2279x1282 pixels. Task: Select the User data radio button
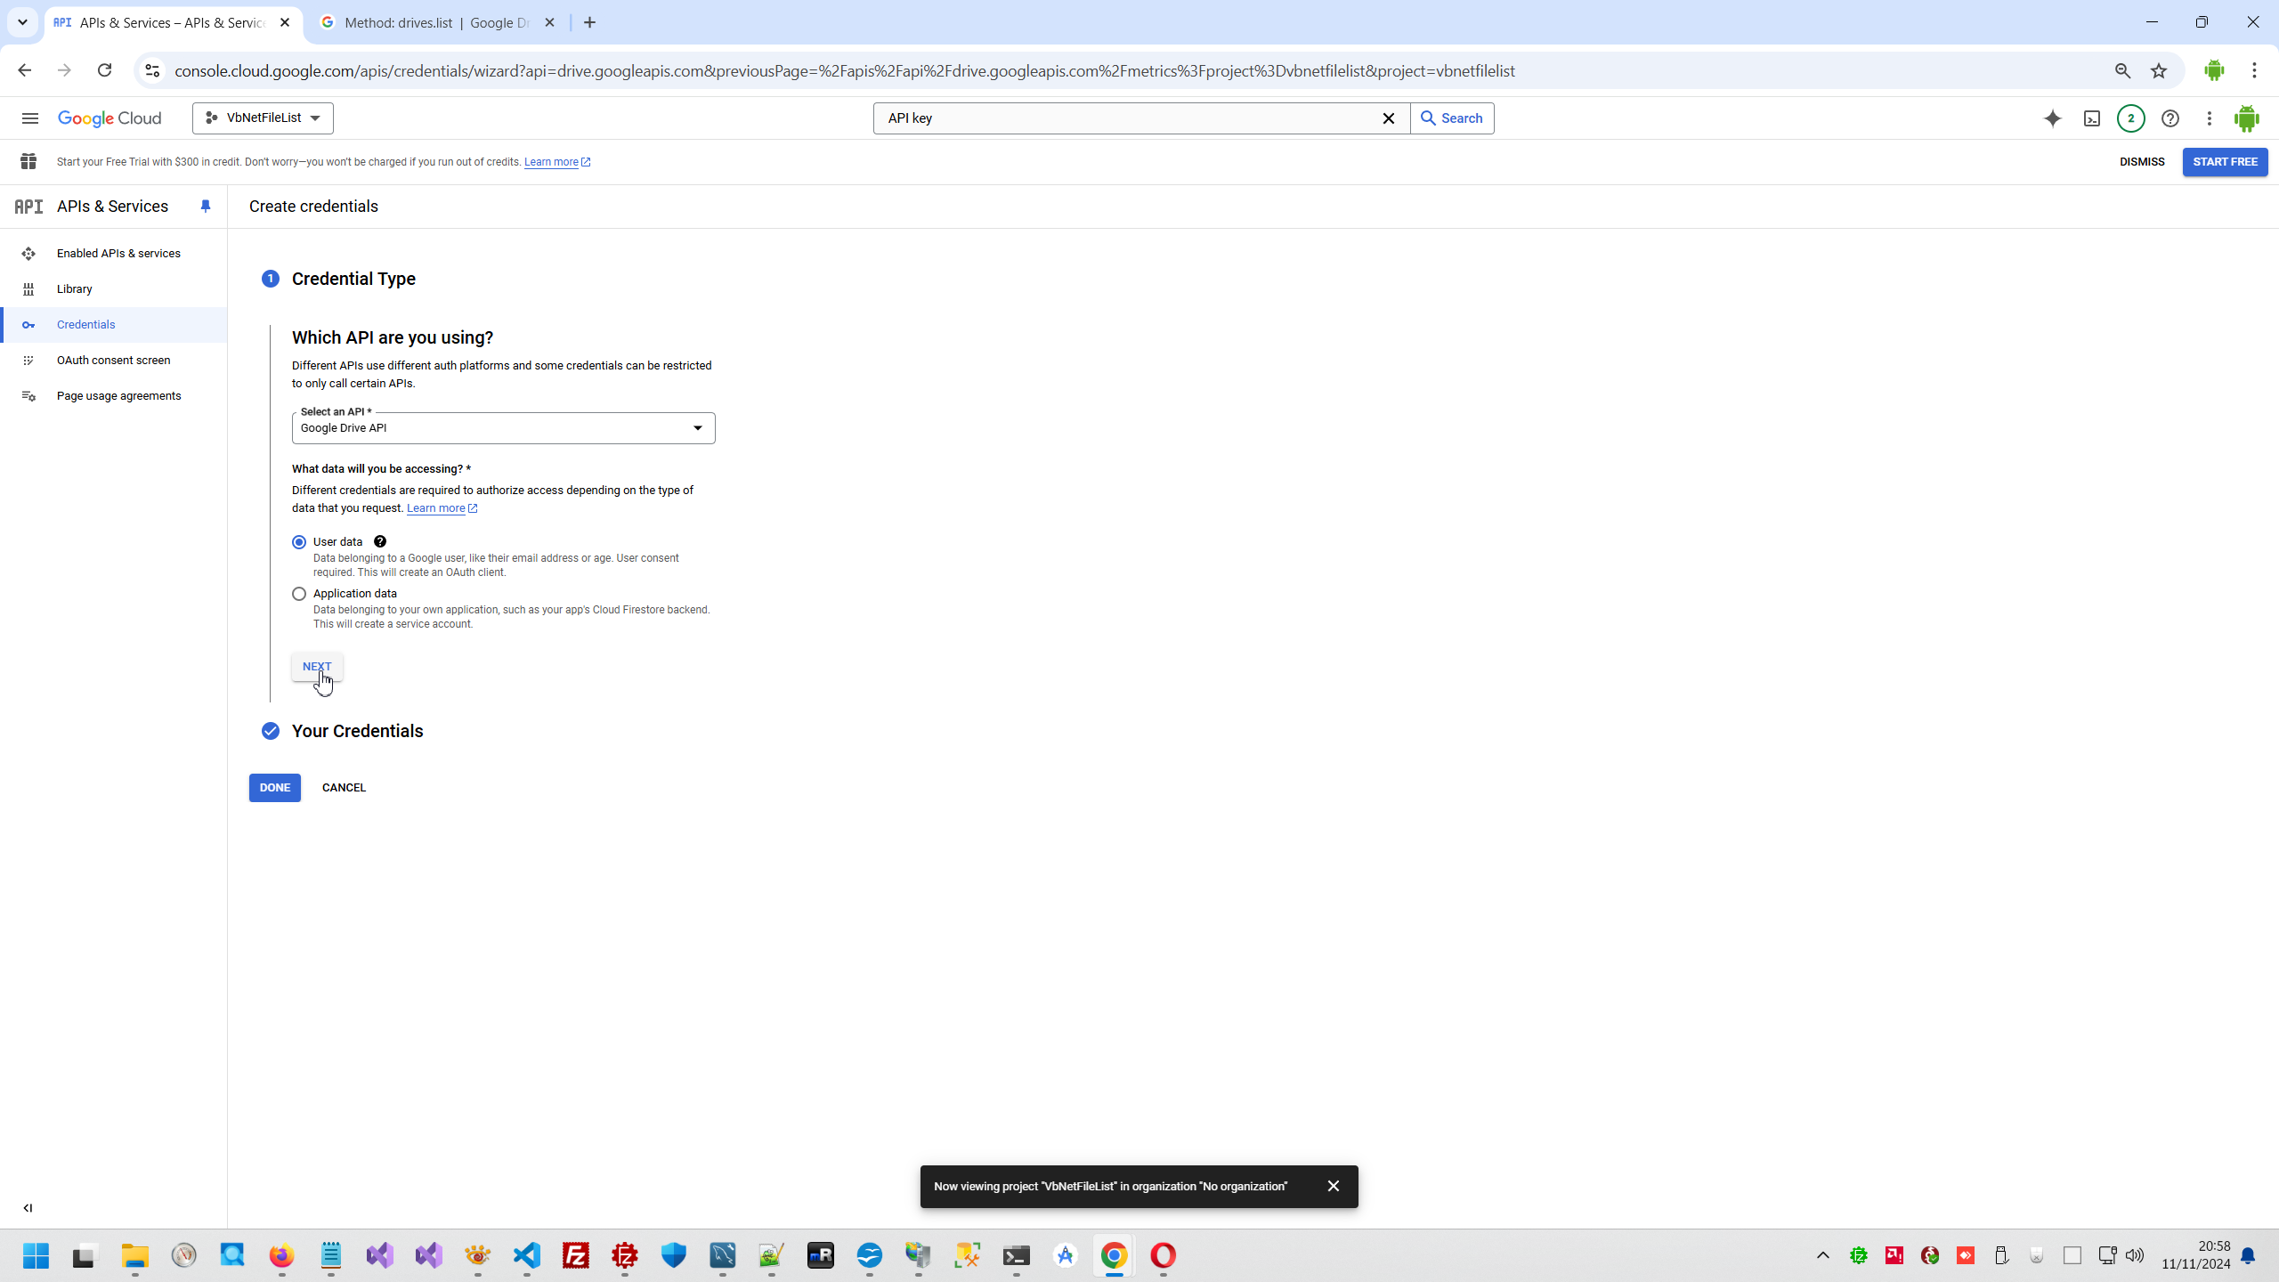pos(299,542)
